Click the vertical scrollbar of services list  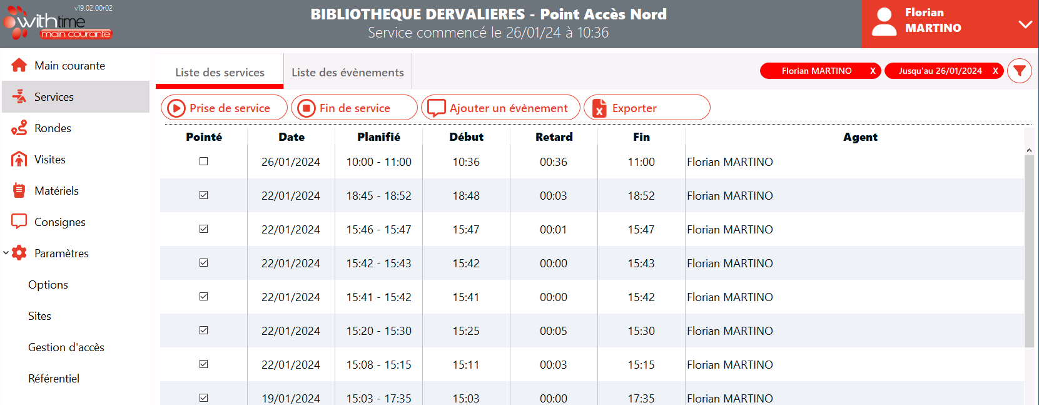pyautogui.click(x=1029, y=250)
